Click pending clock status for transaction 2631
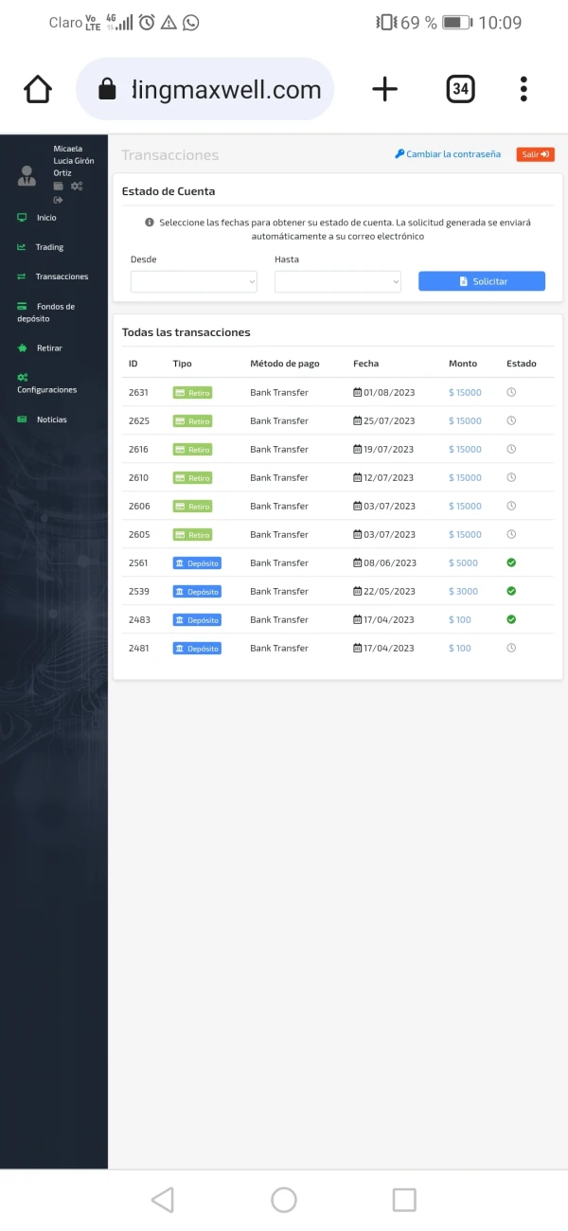568x1231 pixels. coord(511,392)
